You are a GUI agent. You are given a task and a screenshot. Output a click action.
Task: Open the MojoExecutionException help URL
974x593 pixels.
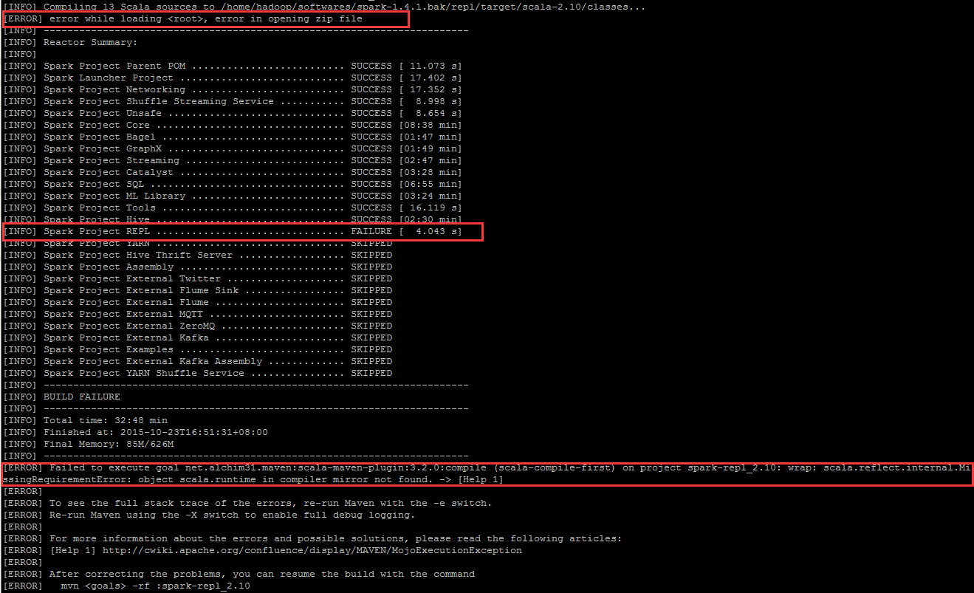[x=312, y=550]
